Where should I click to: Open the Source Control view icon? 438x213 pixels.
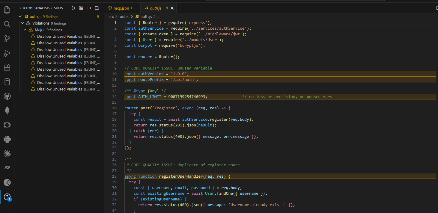[x=7, y=38]
